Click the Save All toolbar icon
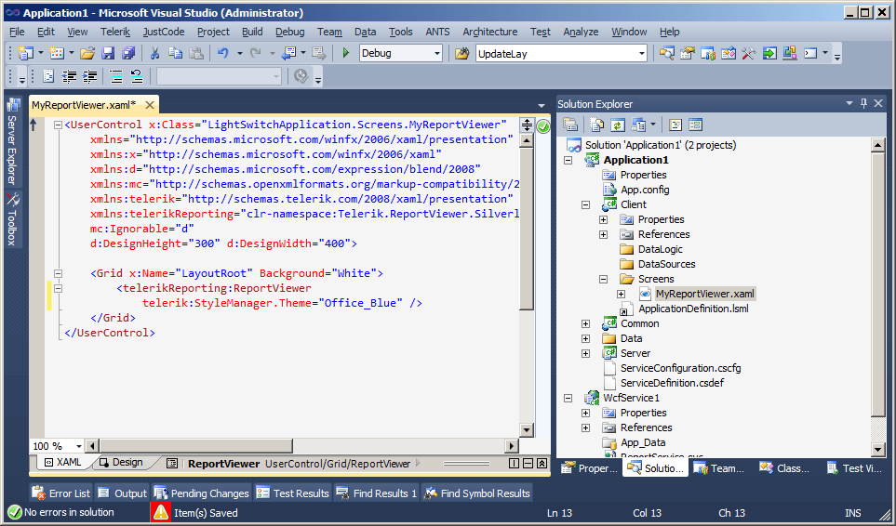This screenshot has width=896, height=526. 127,54
